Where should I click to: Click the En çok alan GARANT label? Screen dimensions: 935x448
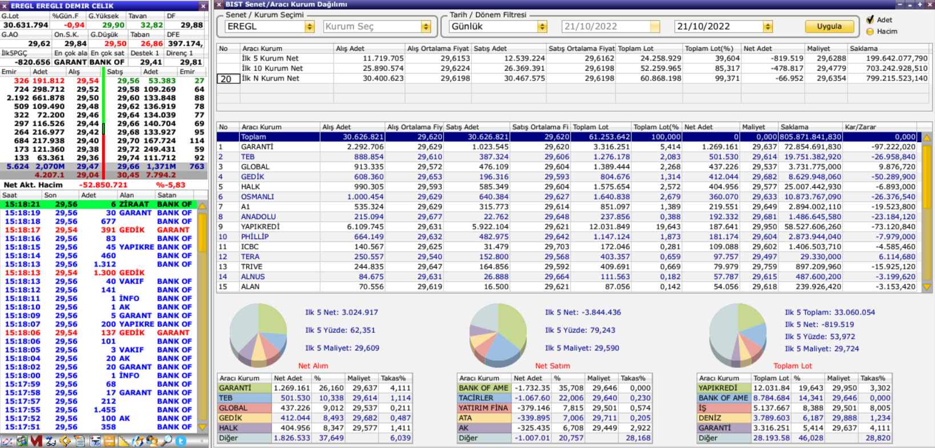coord(70,62)
